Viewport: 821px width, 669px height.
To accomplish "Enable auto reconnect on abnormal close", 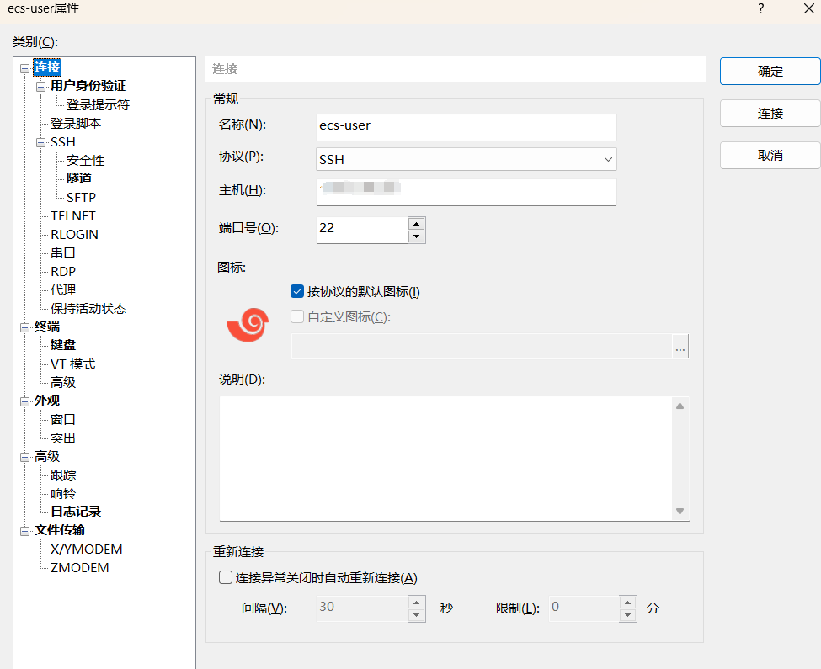I will pyautogui.click(x=226, y=577).
